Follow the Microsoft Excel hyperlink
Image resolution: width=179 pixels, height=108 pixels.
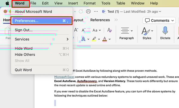(x=64, y=77)
